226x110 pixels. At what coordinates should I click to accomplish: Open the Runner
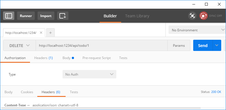point(26,16)
